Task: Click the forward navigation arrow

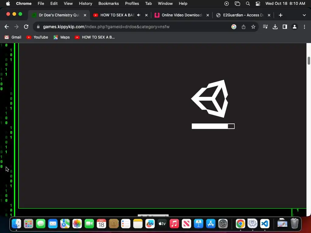Action: tap(16, 27)
